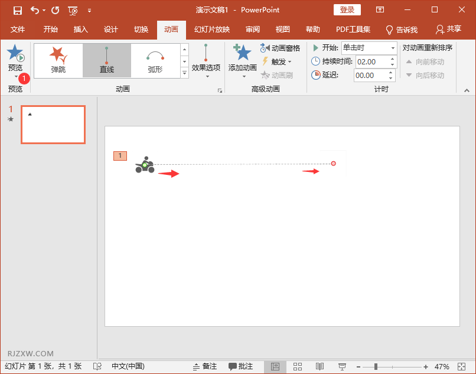Click the 持续时间 field showing 02.00

click(372, 61)
